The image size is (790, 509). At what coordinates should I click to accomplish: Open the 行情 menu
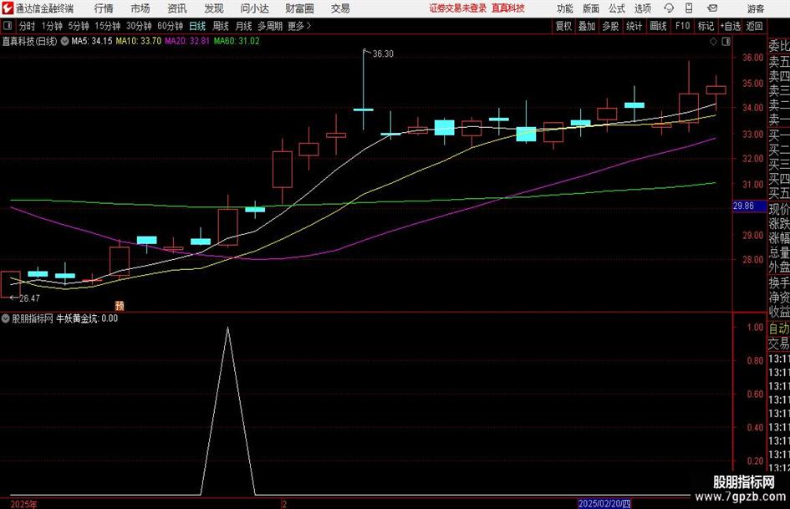coord(104,8)
